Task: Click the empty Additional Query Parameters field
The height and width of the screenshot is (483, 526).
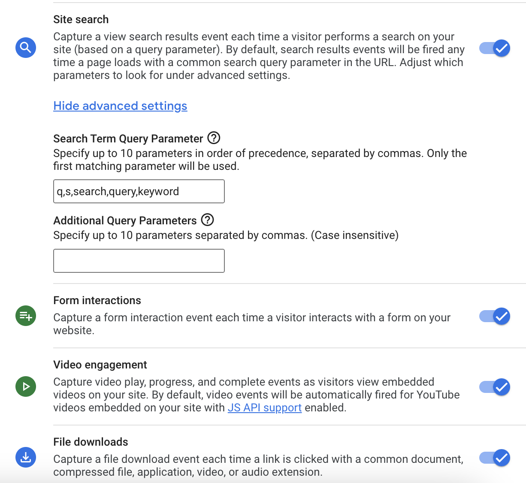Action: tap(139, 261)
